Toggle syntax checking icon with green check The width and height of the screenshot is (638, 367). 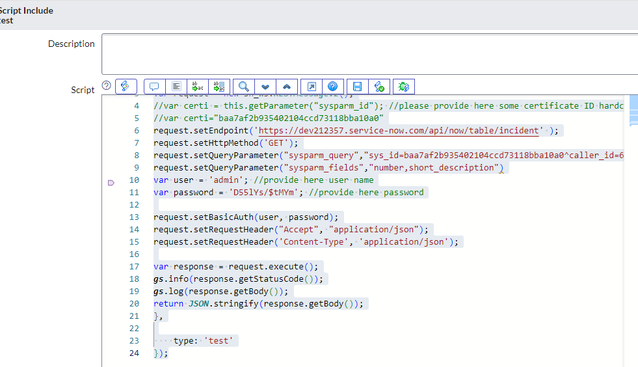379,87
